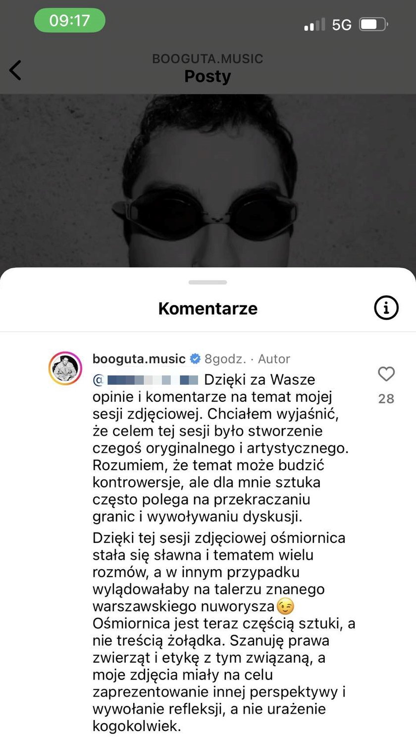416x739 pixels.
Task: Tap the 28 likes count
Action: coord(386,398)
